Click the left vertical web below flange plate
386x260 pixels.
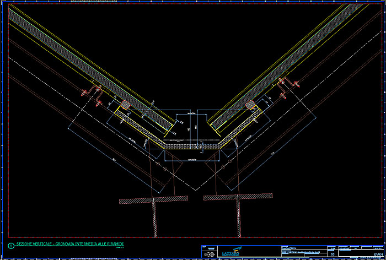tap(154, 220)
